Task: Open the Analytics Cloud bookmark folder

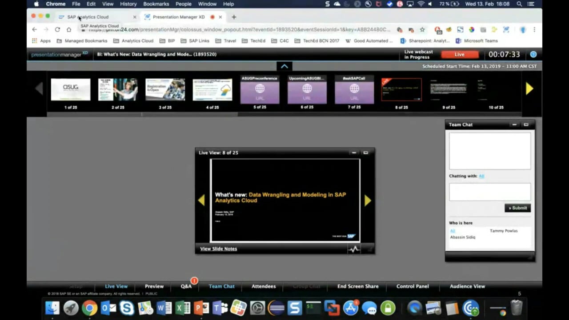Action: 133,41
